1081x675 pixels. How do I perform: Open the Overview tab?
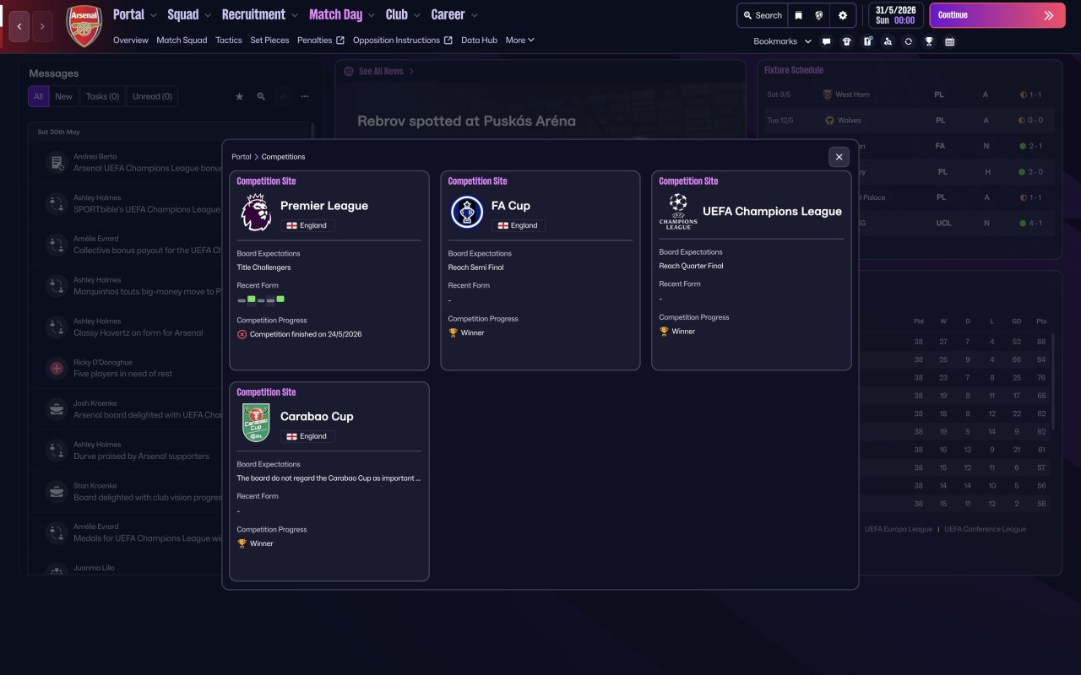point(131,40)
